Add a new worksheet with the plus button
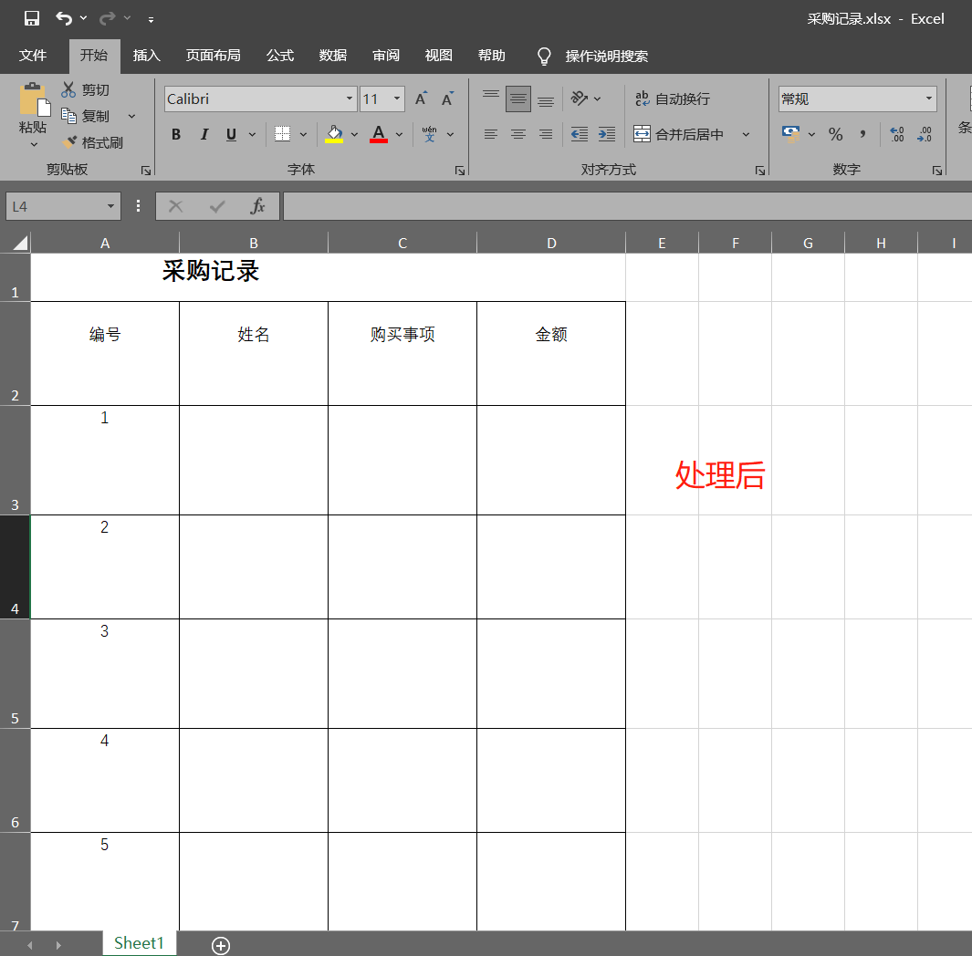The width and height of the screenshot is (972, 956). coord(220,943)
